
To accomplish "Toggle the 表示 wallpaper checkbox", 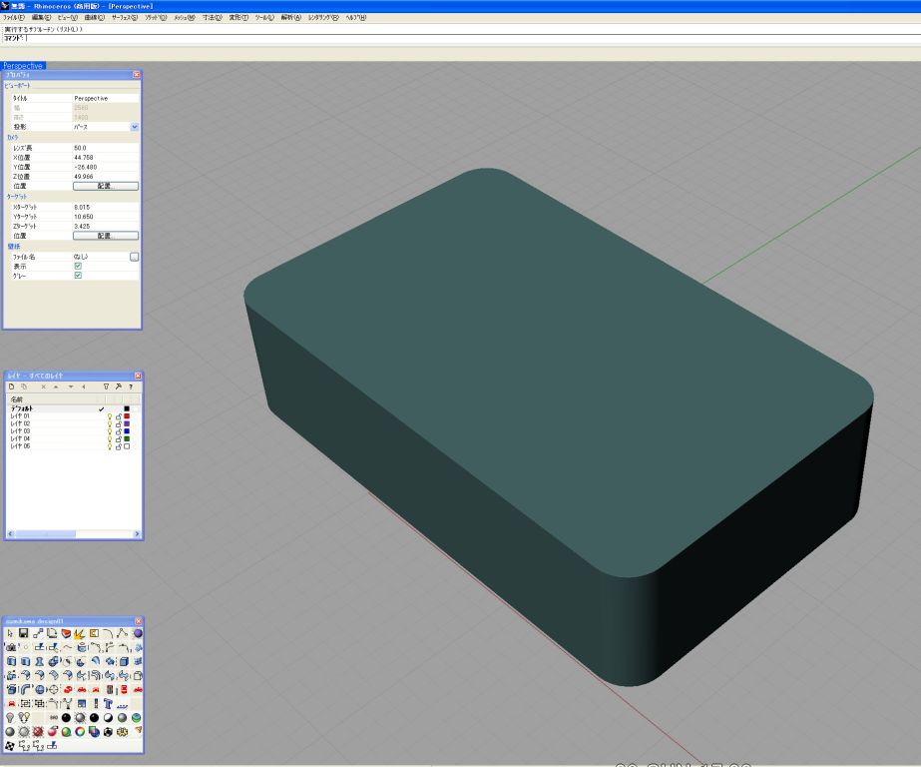I will 78,267.
